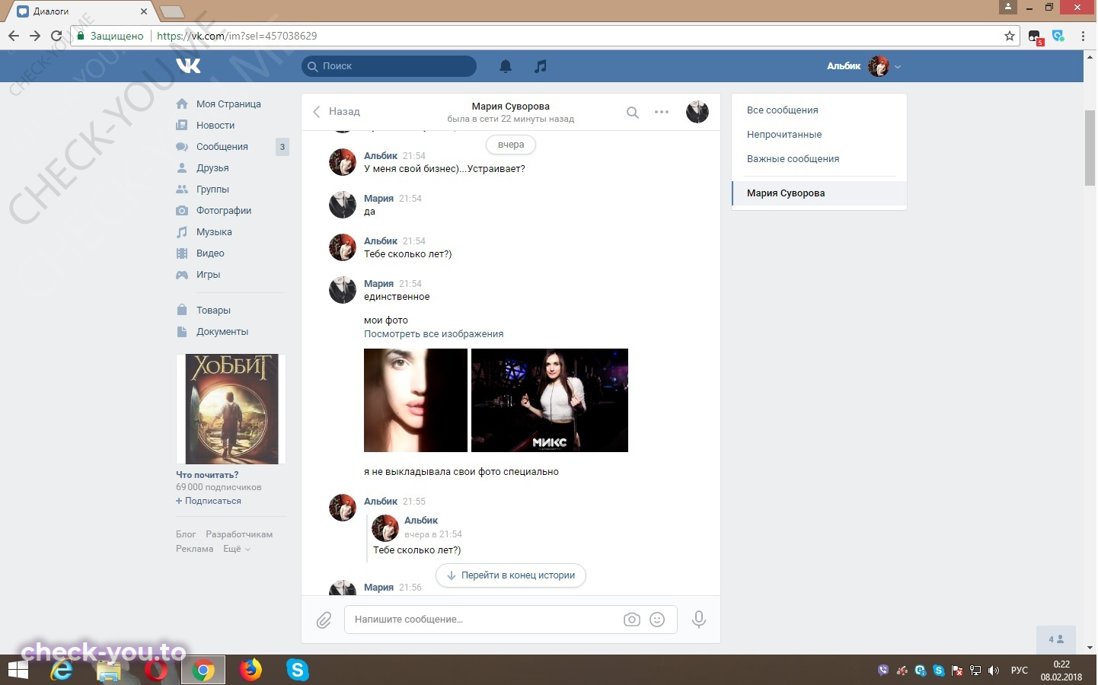This screenshot has width=1098, height=685.
Task: Focus the Напишите сообщение input field
Action: pos(511,620)
